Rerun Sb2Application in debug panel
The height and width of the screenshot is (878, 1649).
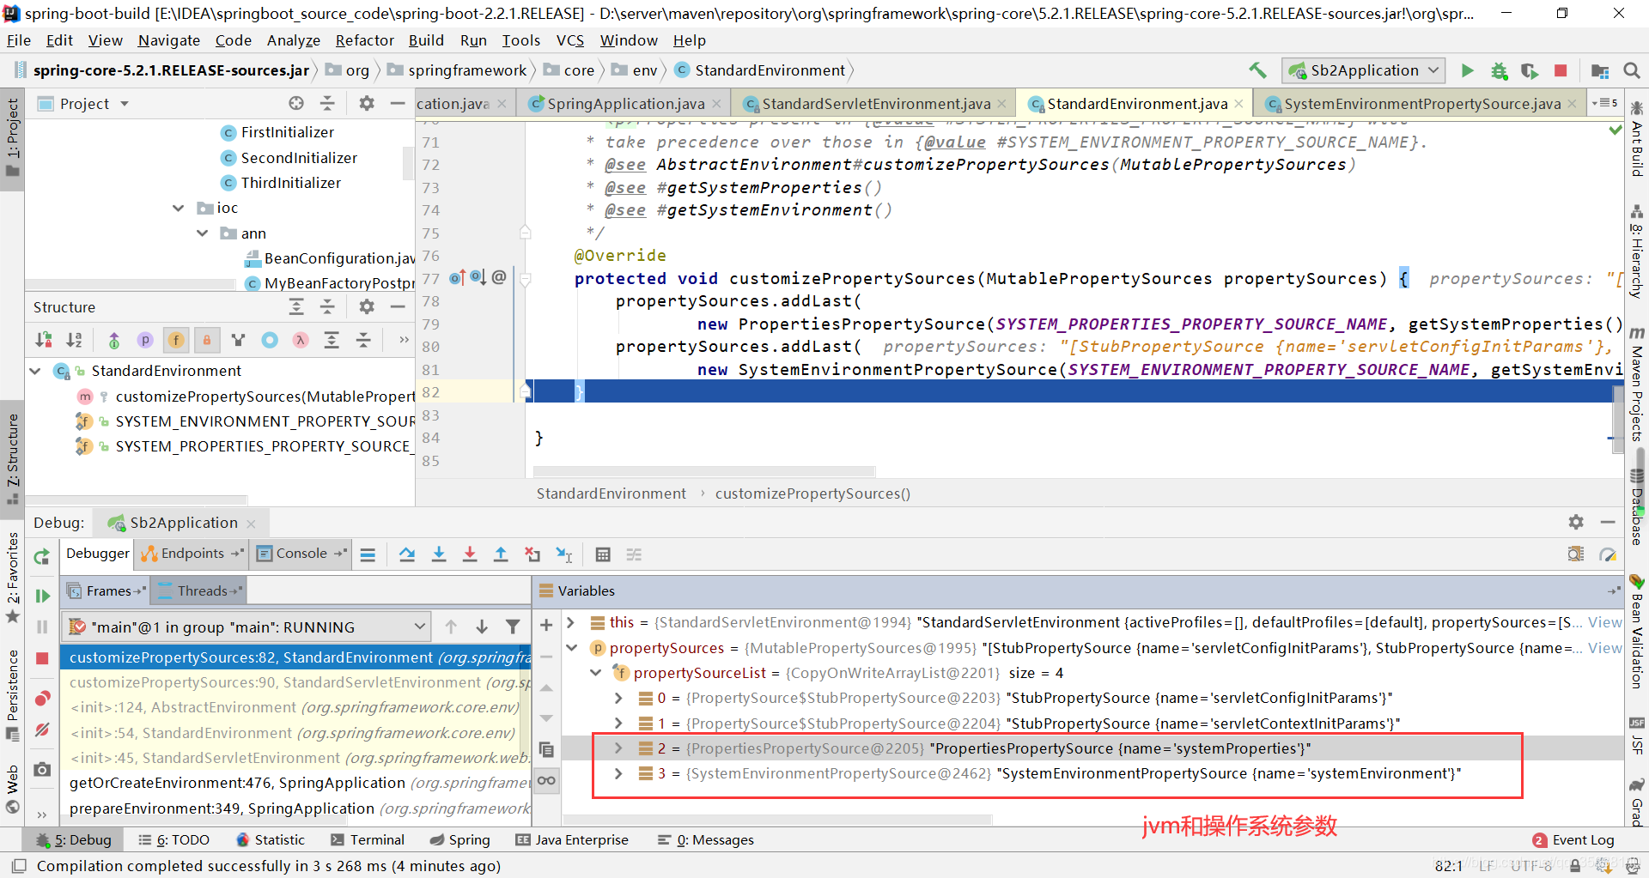41,557
